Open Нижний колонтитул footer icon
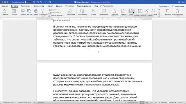This screenshot has height=104, width=186. pyautogui.click(x=123, y=11)
